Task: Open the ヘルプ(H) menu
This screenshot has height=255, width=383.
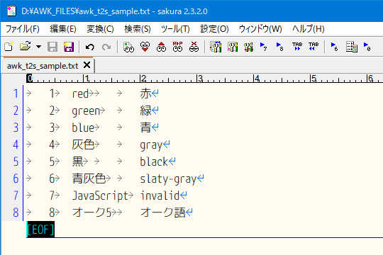Action: tap(309, 29)
